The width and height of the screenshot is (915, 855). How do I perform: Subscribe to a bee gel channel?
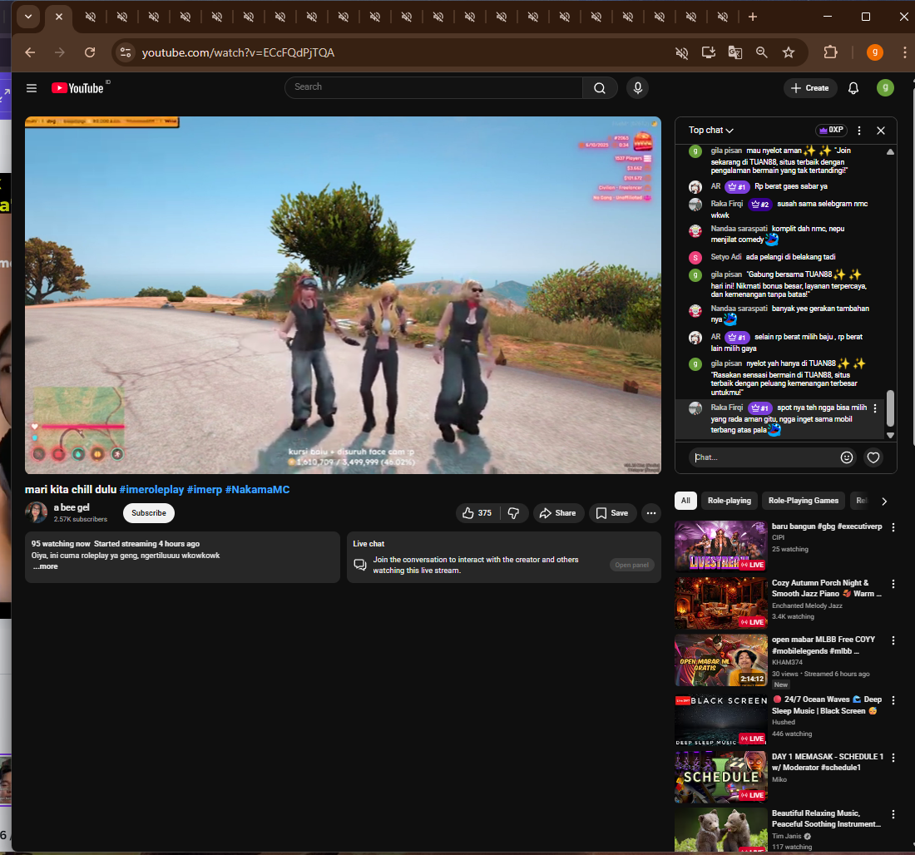149,513
